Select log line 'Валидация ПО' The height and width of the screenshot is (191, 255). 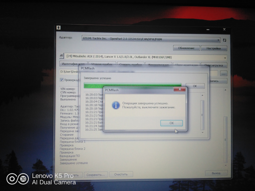[70, 156]
